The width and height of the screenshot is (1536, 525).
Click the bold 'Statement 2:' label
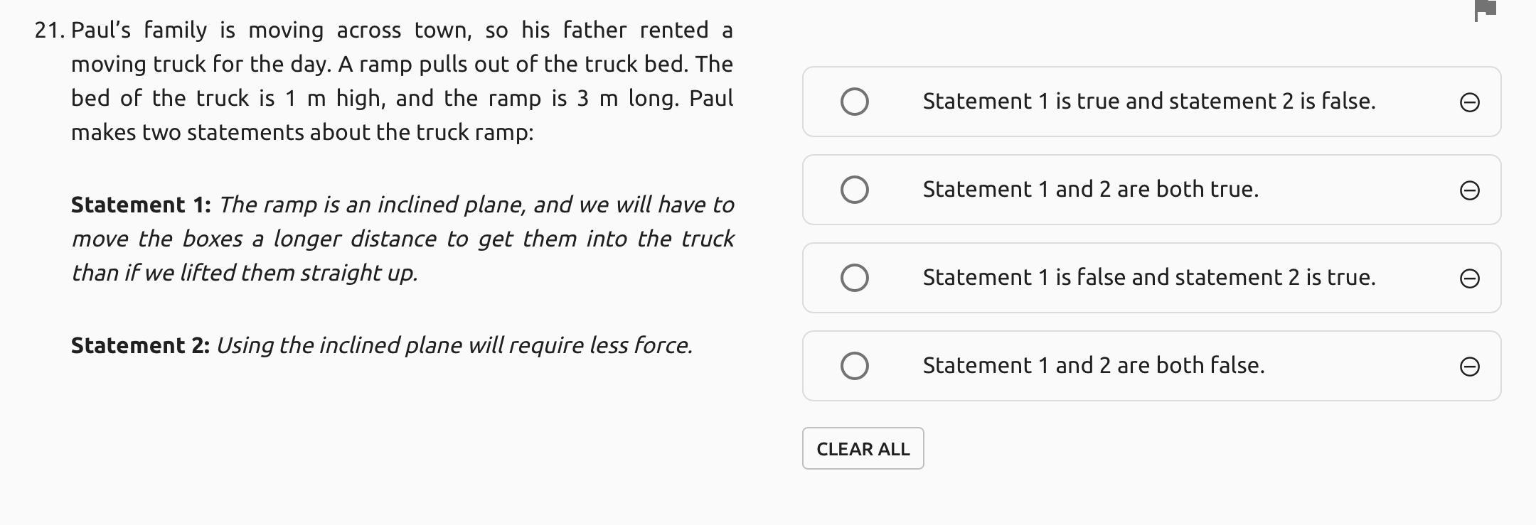[140, 345]
